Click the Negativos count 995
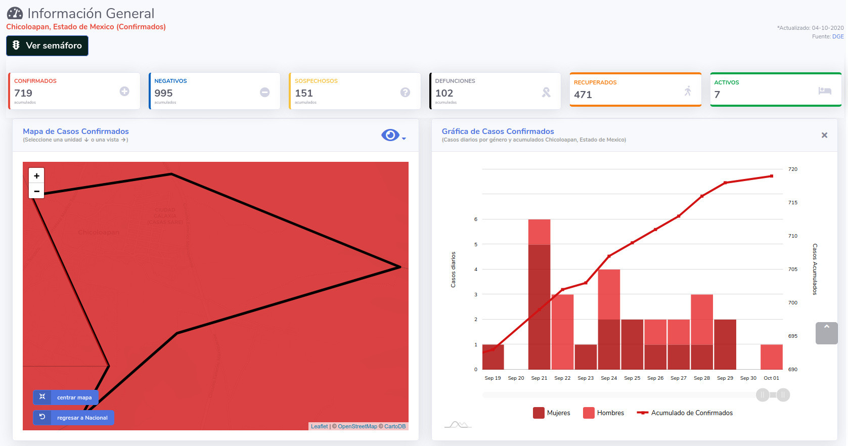This screenshot has width=848, height=446. click(163, 93)
